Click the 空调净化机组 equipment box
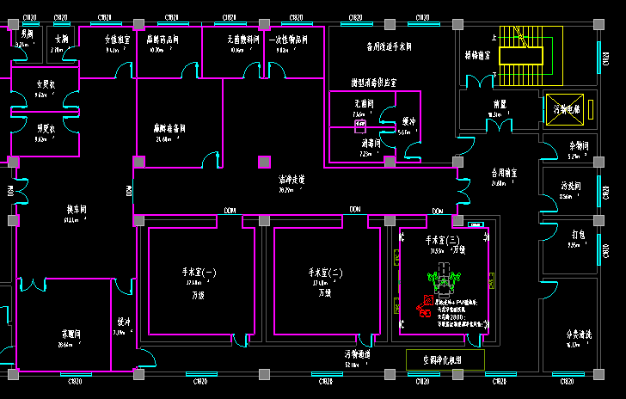This screenshot has width=626, height=399. click(445, 359)
